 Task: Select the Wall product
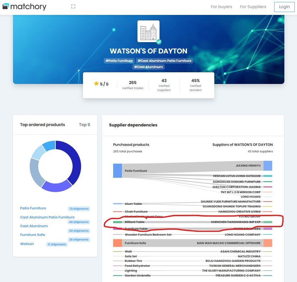pyautogui.click(x=128, y=252)
